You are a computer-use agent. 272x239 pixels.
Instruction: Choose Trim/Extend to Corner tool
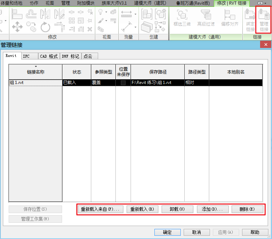click(60, 27)
